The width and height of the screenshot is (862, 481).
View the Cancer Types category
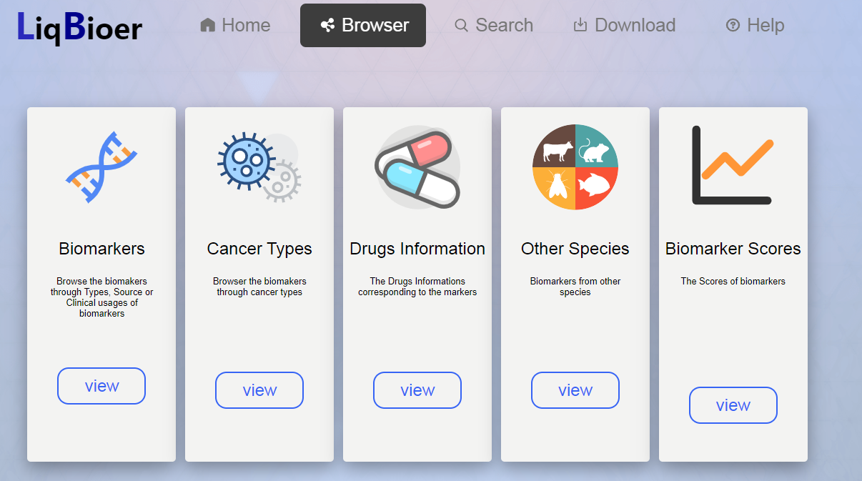pyautogui.click(x=259, y=390)
